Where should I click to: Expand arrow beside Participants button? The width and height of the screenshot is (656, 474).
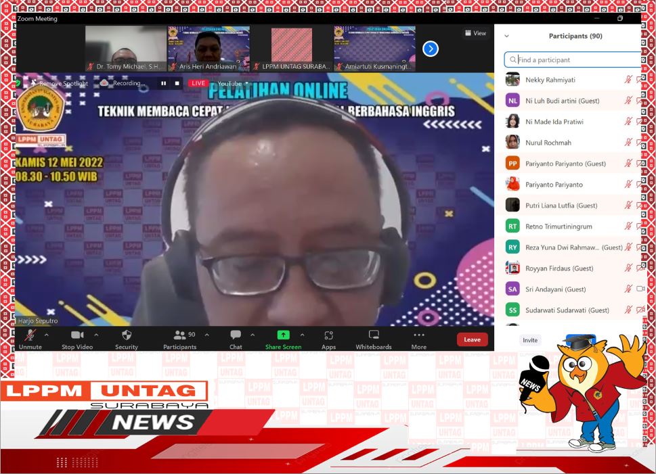(x=206, y=335)
